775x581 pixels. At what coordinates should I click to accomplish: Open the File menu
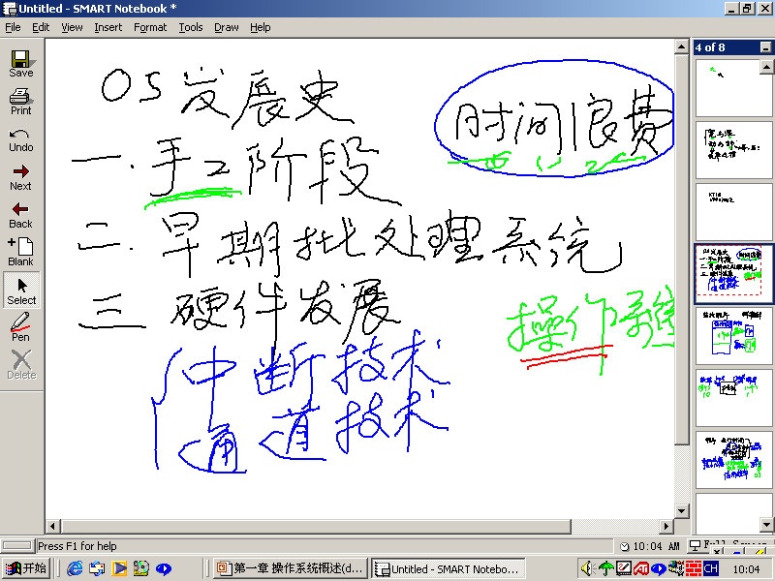coord(13,27)
